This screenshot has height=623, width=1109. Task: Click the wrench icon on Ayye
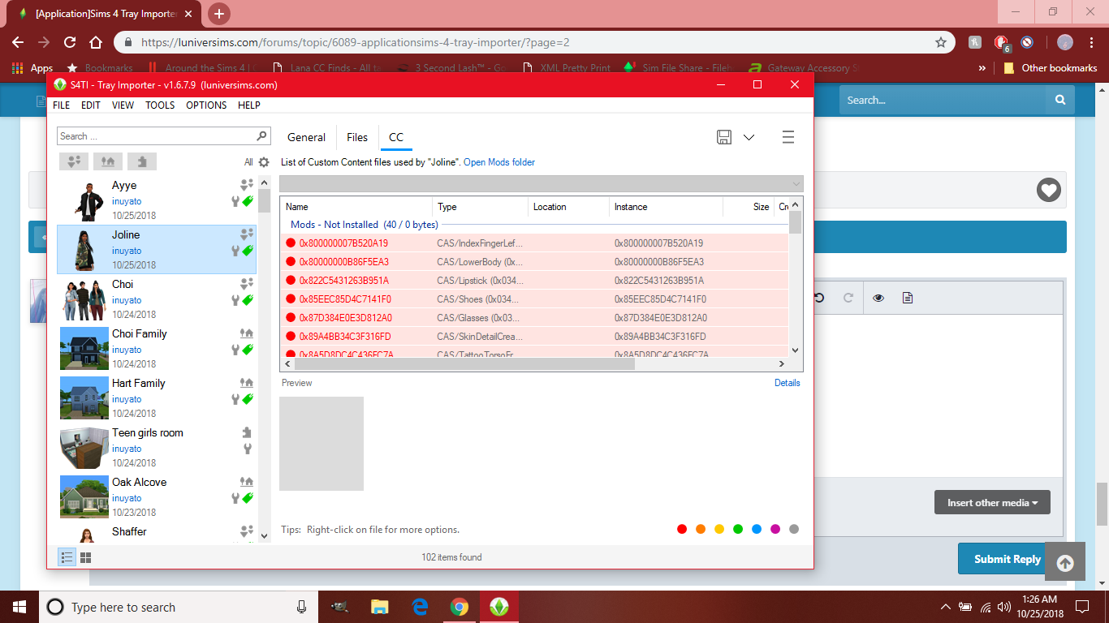click(236, 201)
